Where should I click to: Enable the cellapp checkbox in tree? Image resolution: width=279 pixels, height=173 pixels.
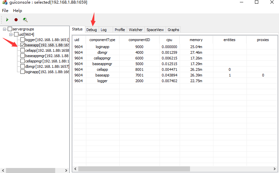click(22, 50)
